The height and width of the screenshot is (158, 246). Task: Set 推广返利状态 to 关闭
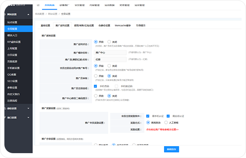coord(109,42)
